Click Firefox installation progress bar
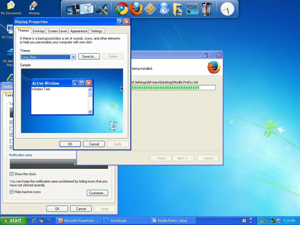300x225 pixels. pyautogui.click(x=173, y=88)
